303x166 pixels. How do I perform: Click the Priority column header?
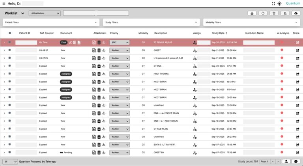coord(114,33)
